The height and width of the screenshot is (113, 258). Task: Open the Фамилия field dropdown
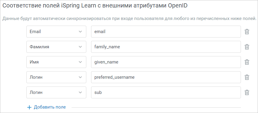point(56,47)
